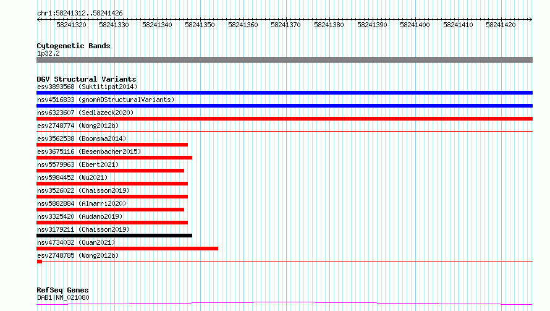Click the RefSeq Genes track title

coord(62,290)
